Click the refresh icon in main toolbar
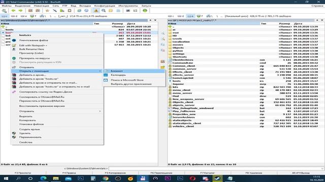 click(5, 11)
